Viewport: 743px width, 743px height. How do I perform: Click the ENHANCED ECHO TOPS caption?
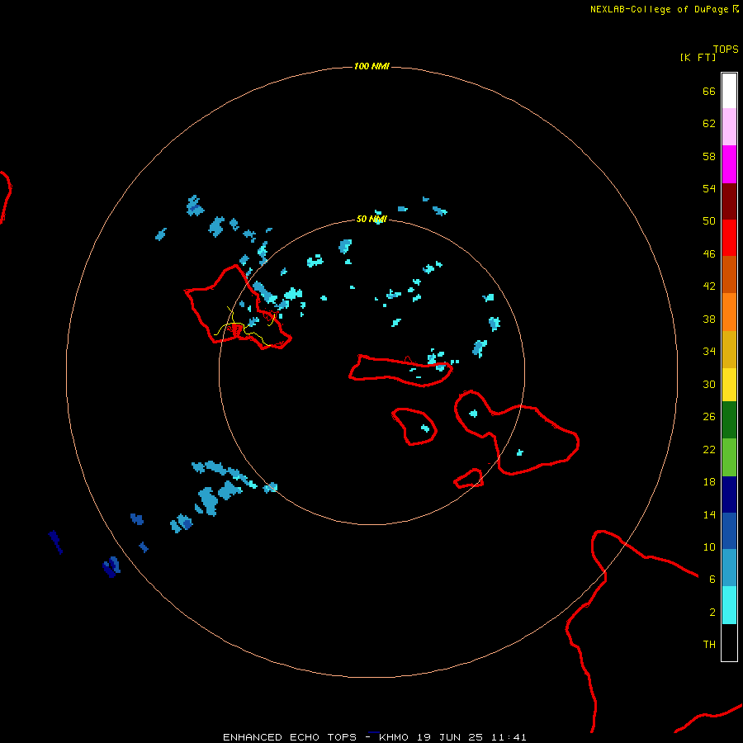click(x=289, y=737)
